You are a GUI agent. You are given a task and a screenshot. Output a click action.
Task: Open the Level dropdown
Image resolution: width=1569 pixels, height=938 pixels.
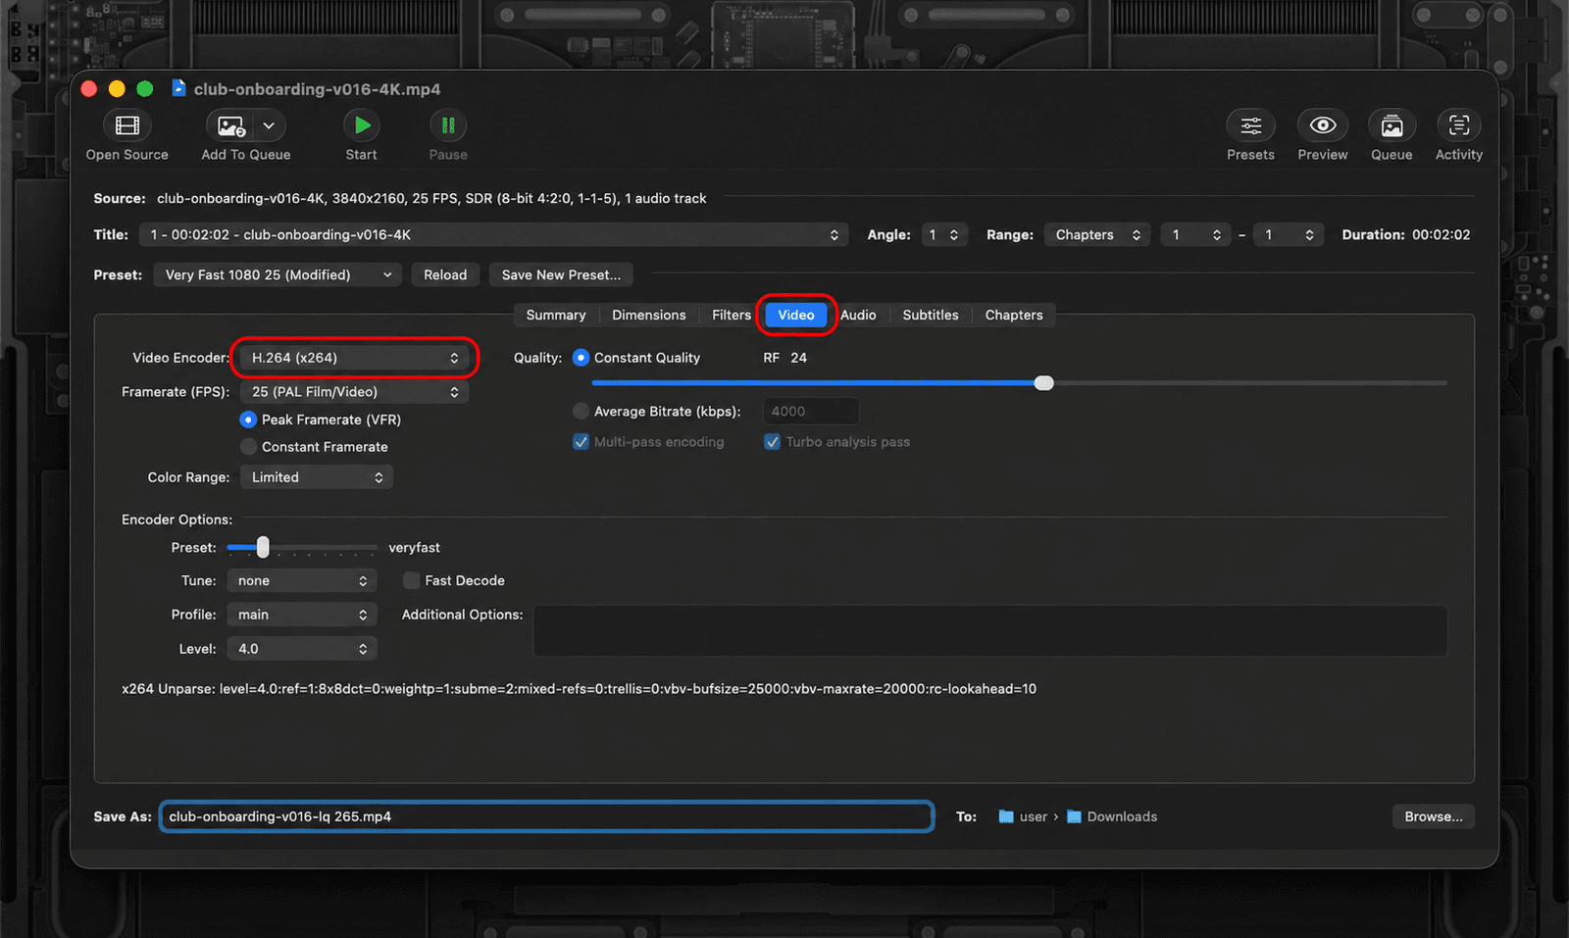302,649
